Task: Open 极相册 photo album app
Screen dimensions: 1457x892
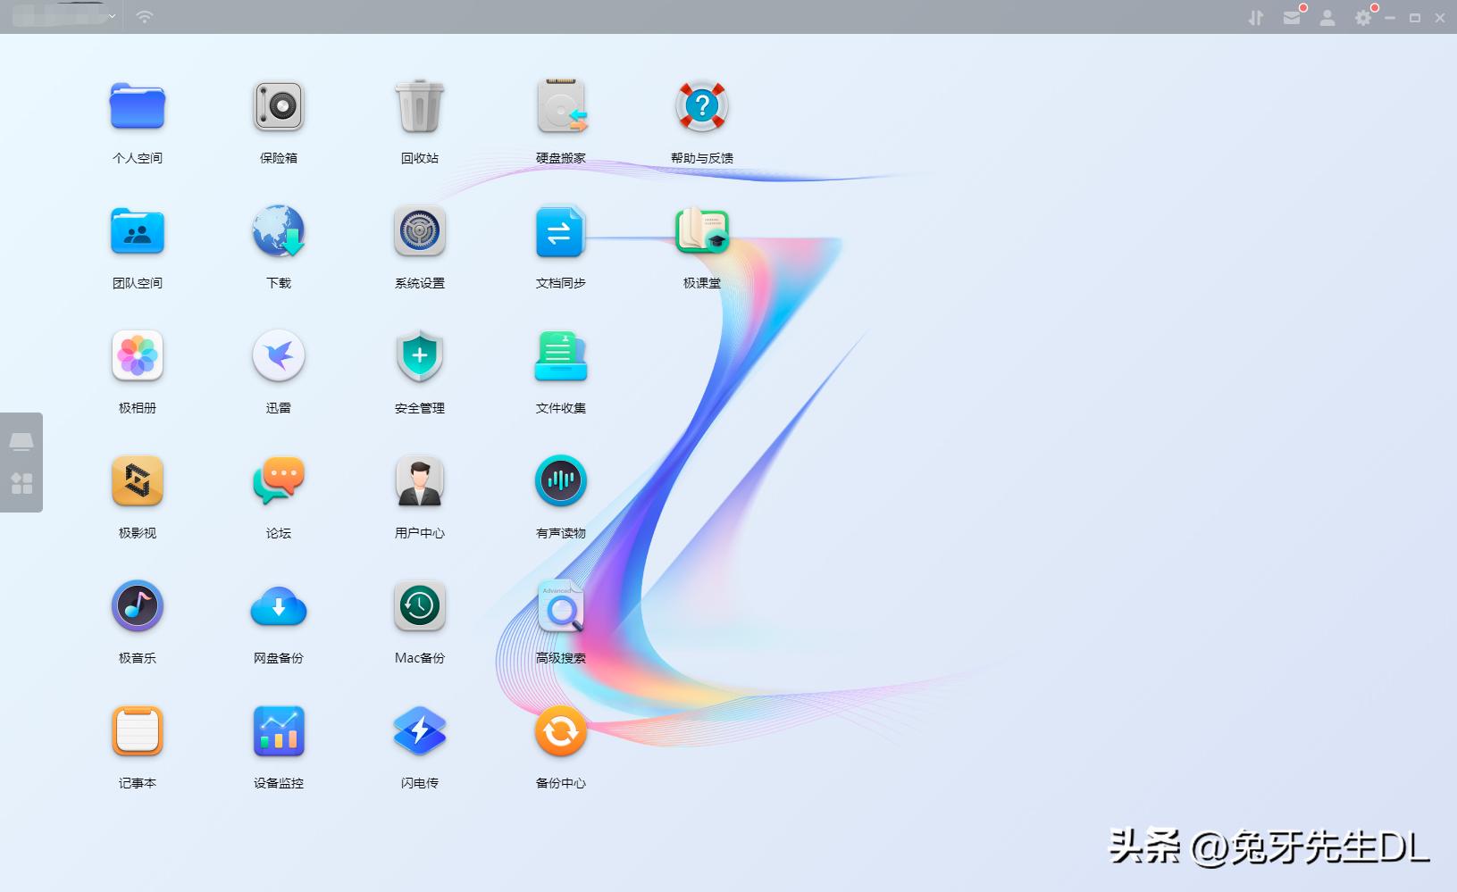Action: pyautogui.click(x=138, y=357)
